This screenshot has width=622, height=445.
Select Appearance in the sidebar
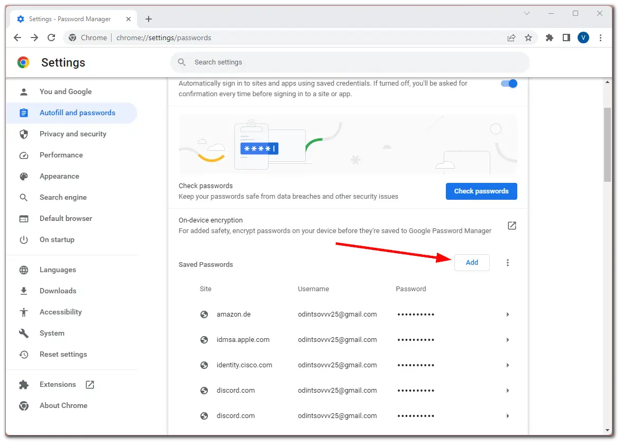(59, 176)
